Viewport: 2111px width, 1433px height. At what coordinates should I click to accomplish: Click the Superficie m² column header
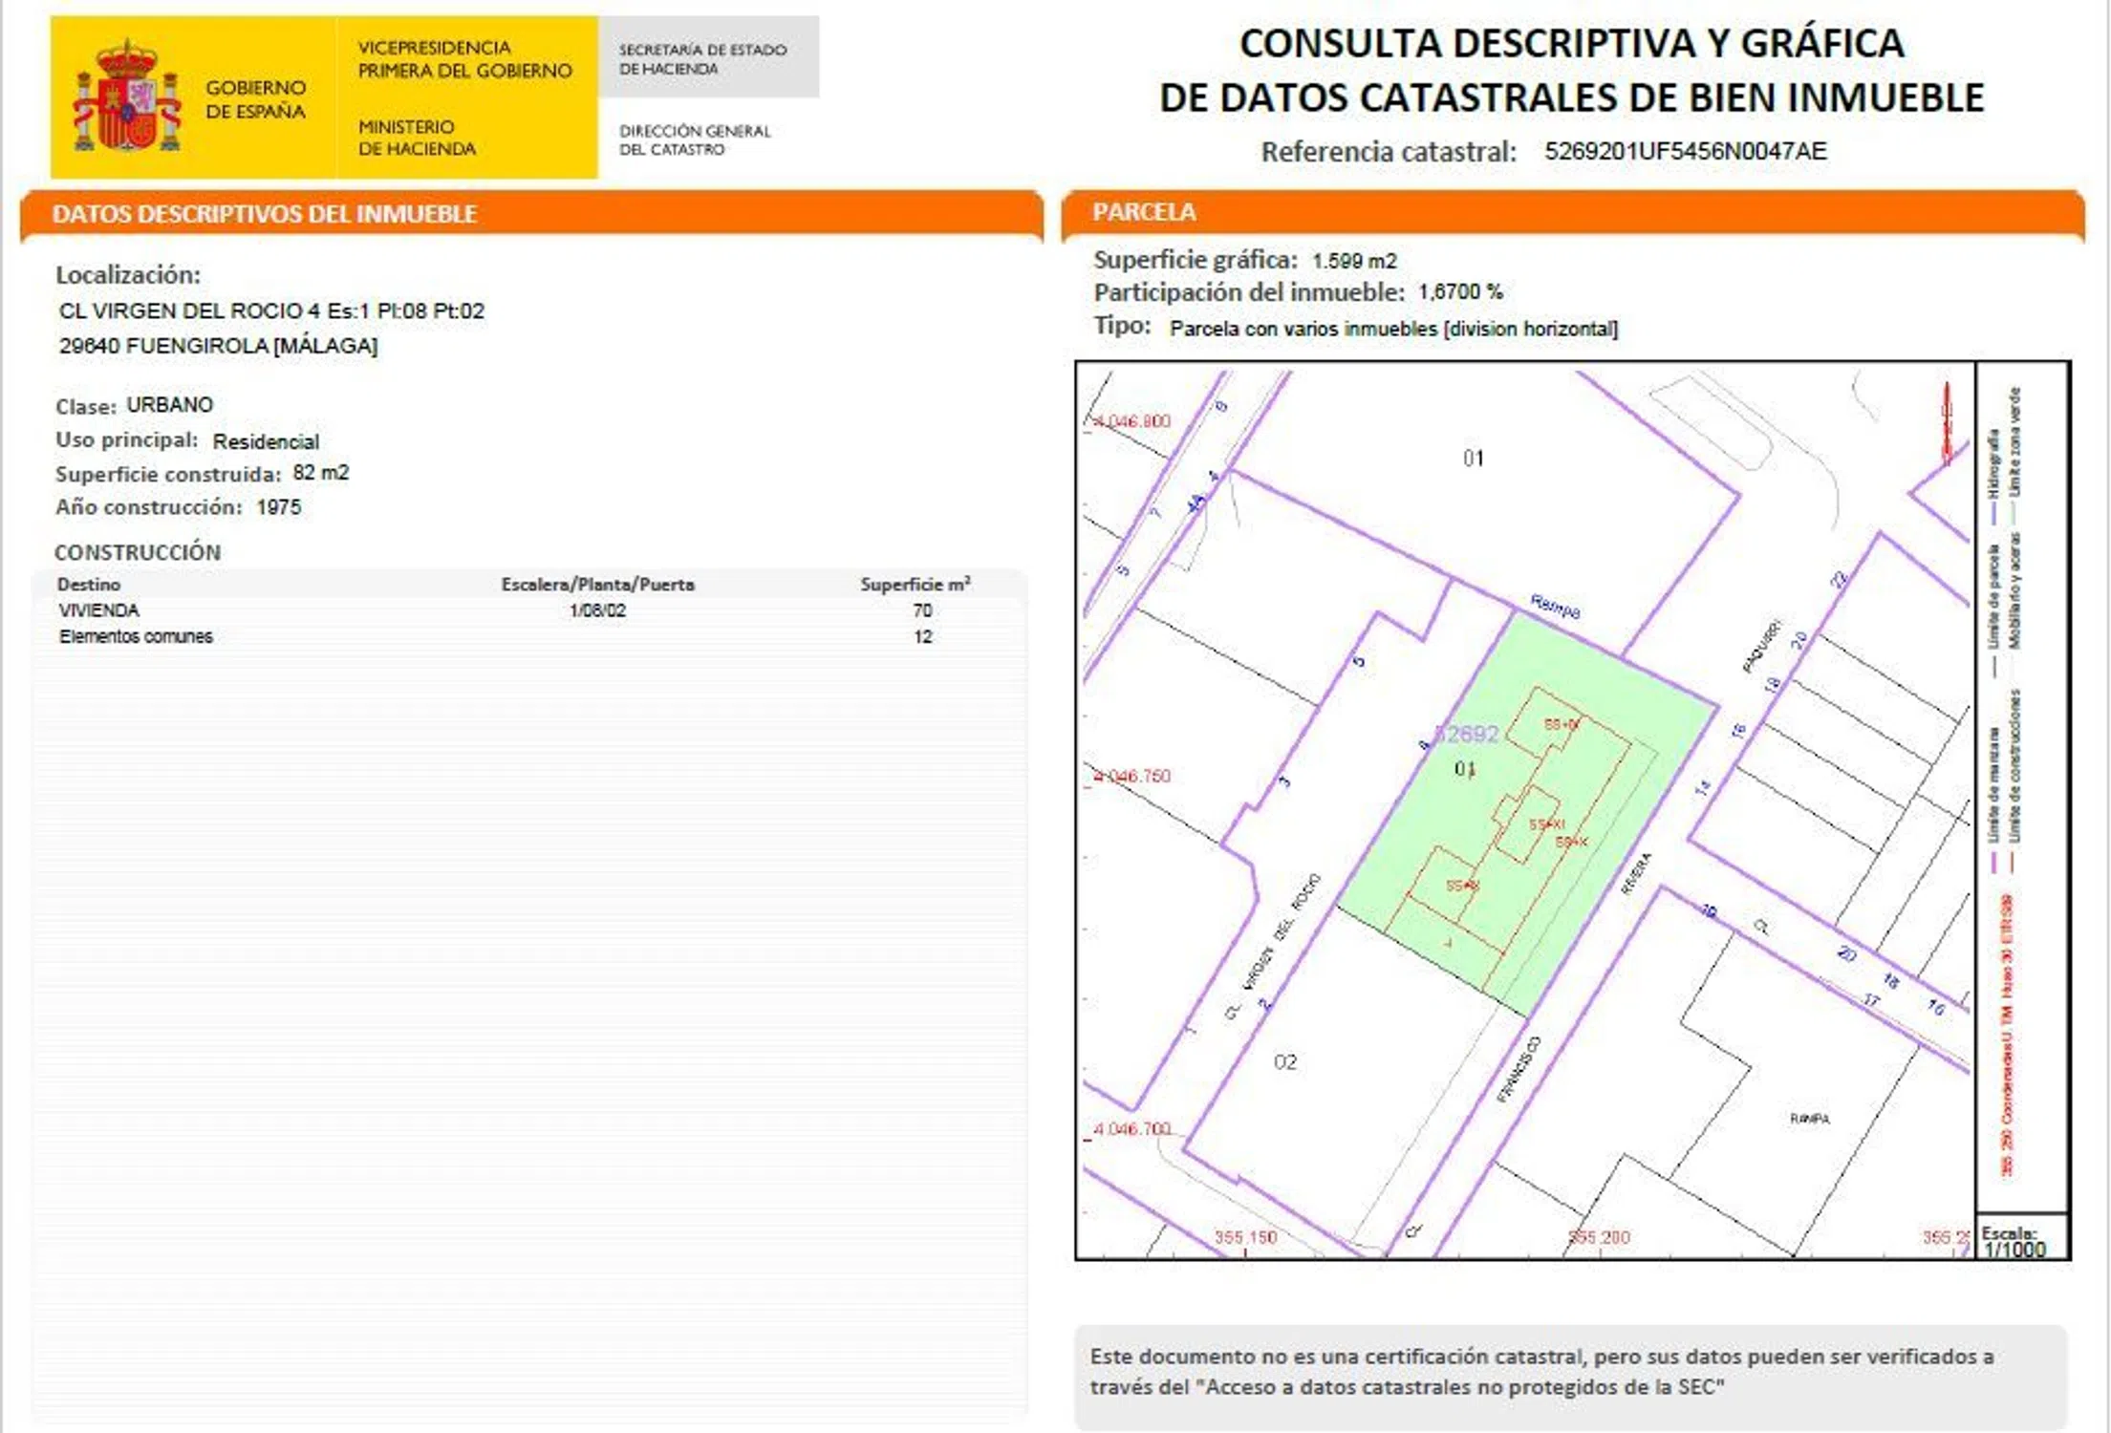coord(915,584)
